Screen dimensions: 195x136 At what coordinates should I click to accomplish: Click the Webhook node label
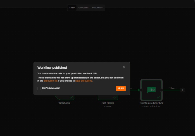coord(64,103)
